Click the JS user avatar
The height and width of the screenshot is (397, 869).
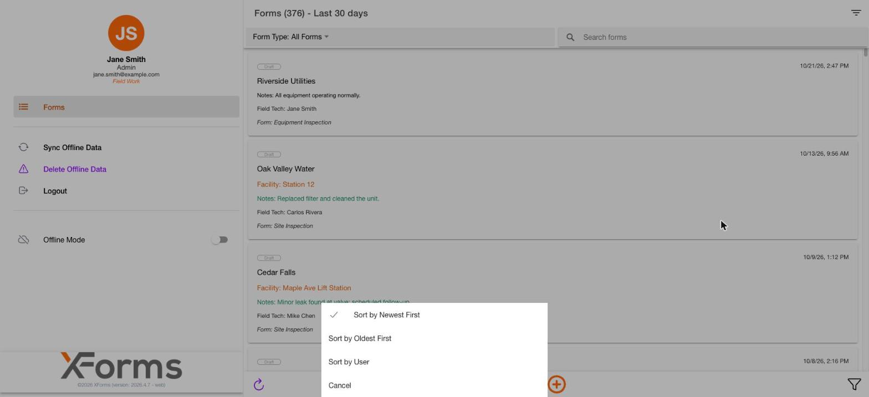point(126,33)
